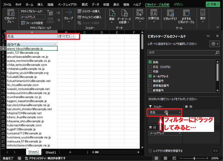223x161 pixels.
Task: Expand the field pane options chevron
Action: click(208, 36)
